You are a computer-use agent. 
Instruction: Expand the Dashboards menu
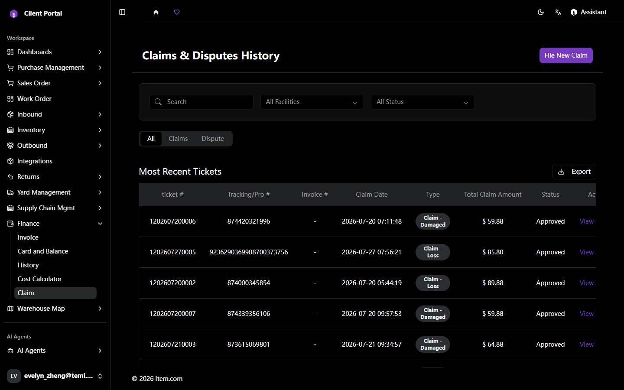pyautogui.click(x=55, y=52)
